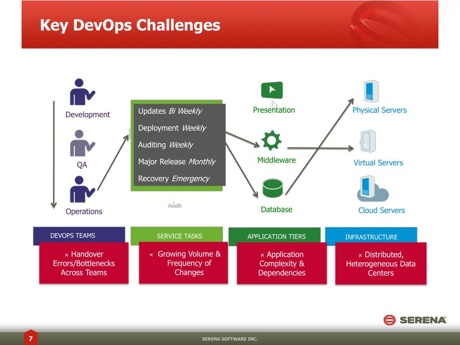Viewport: 460px width, 345px height.
Task: Click the "Key DevOps Challenges" title
Action: click(x=130, y=25)
